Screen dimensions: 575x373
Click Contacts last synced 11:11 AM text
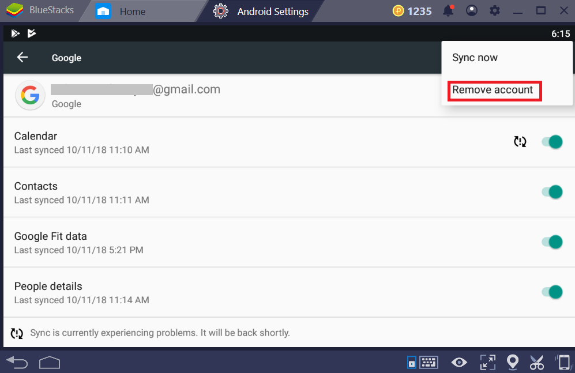pos(82,200)
